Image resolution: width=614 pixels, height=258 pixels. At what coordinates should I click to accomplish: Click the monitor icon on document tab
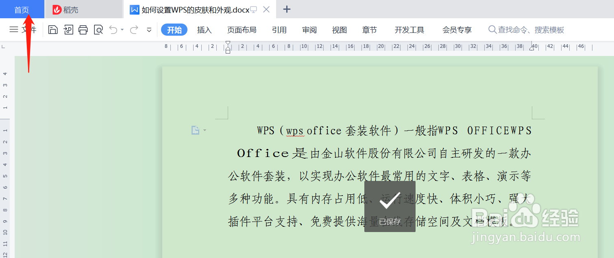pos(254,10)
